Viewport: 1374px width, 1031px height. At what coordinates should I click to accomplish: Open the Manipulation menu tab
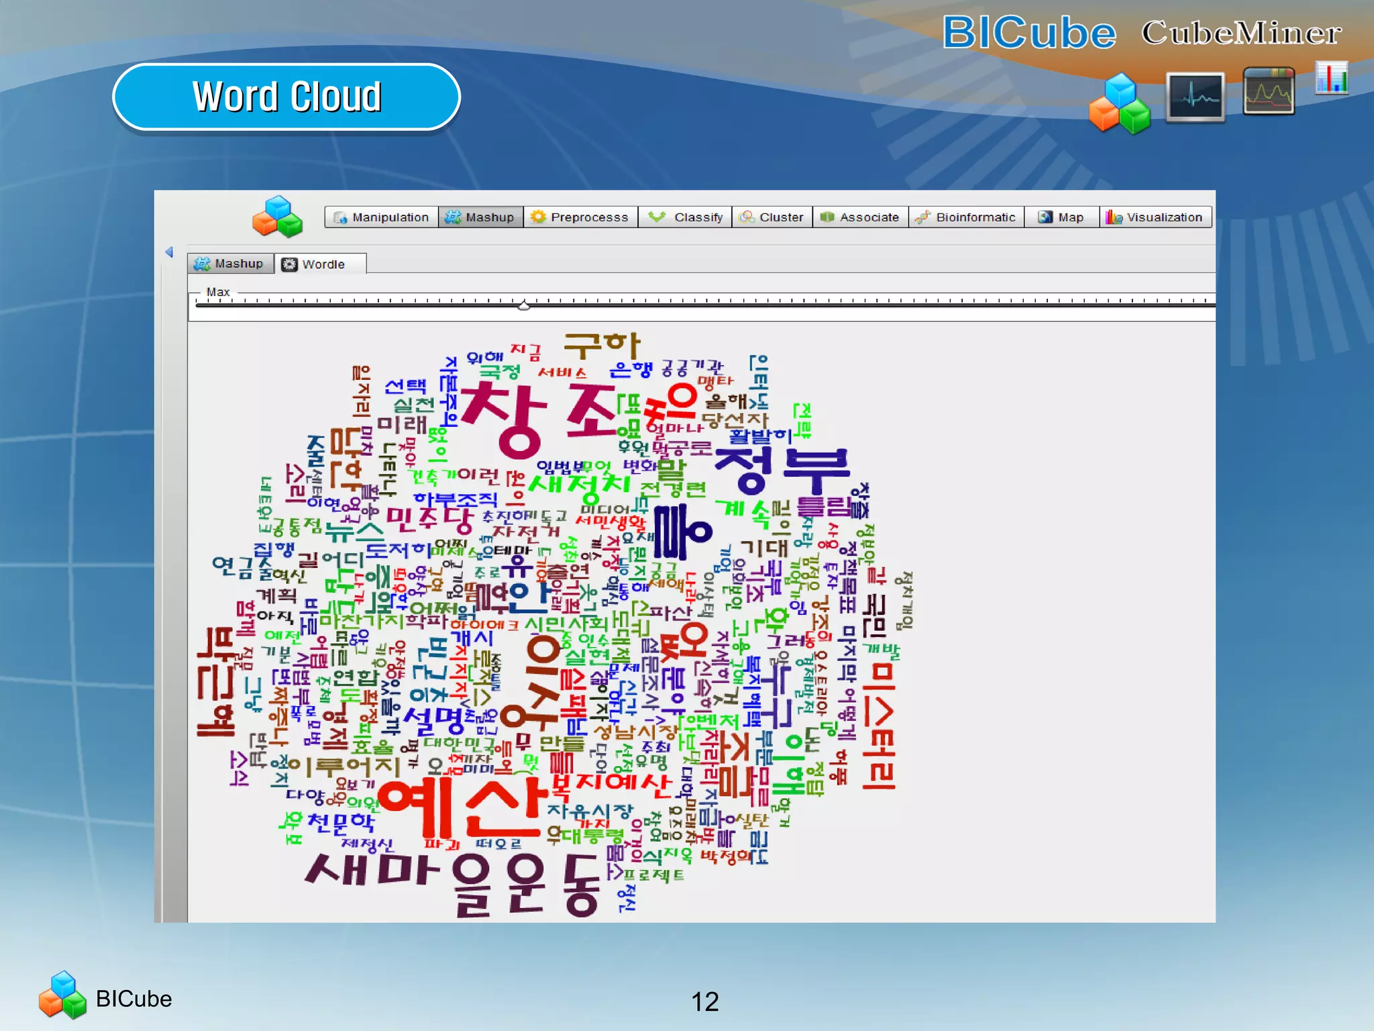tap(381, 217)
